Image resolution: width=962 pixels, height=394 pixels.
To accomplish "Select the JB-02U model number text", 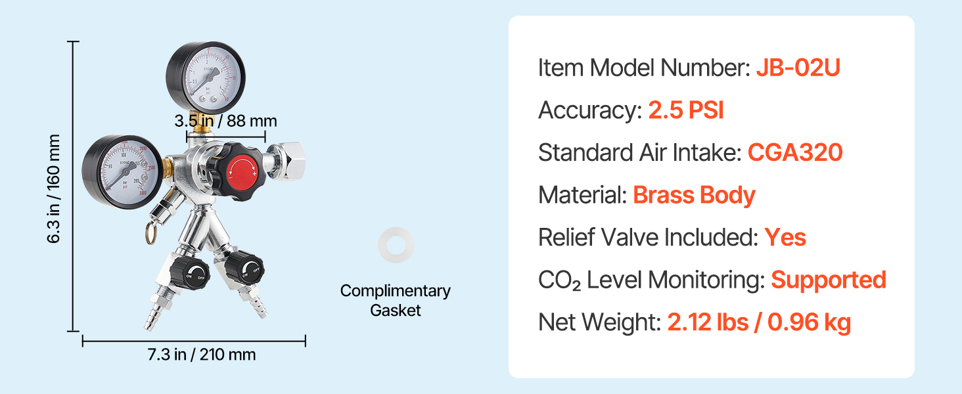I will coord(798,68).
